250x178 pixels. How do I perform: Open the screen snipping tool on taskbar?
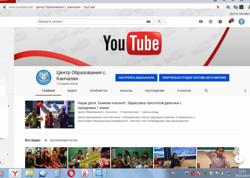99,173
